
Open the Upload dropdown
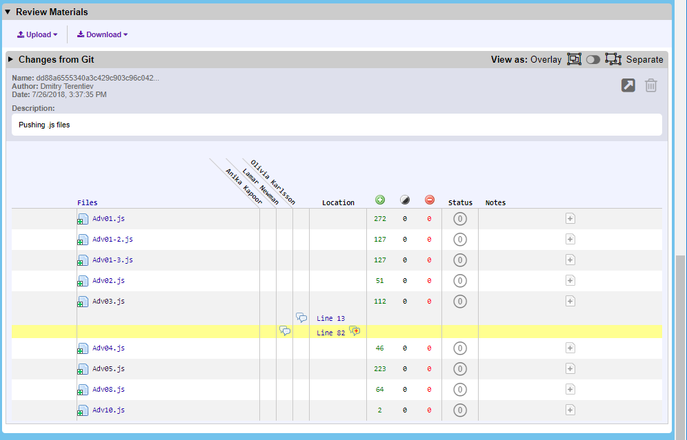pos(36,34)
